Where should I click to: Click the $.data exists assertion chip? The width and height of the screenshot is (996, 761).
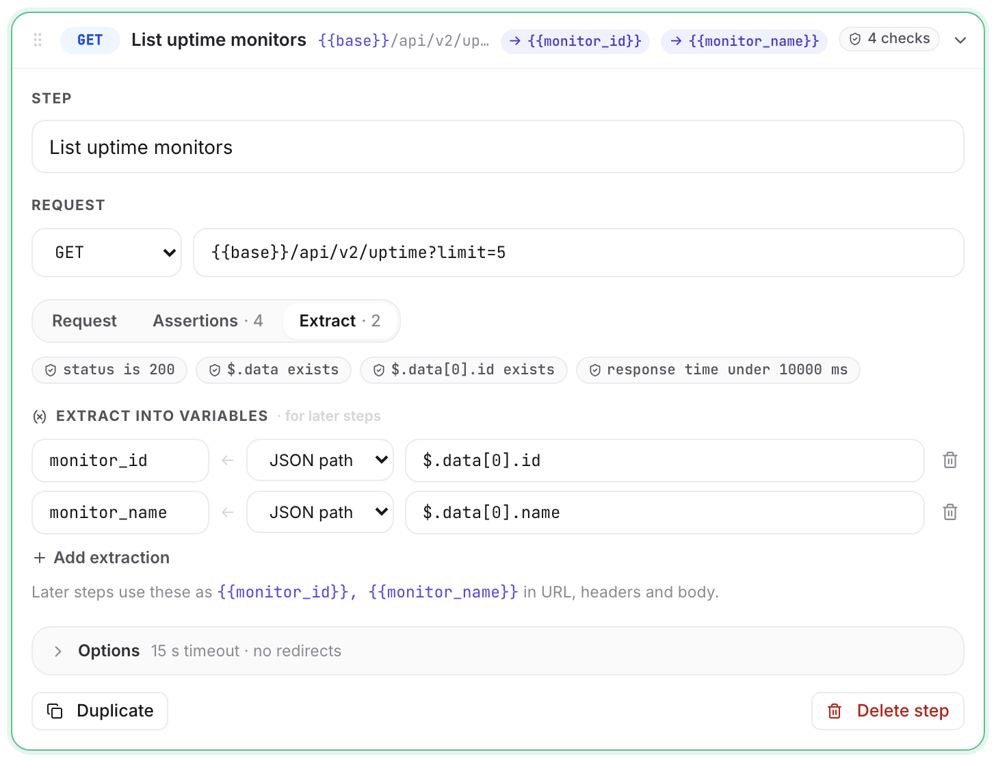pos(274,370)
